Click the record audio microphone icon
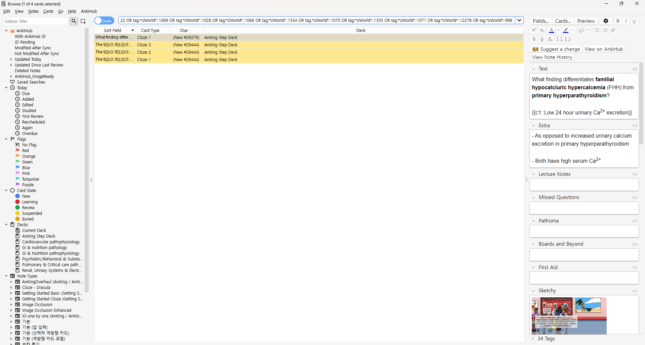645x345 pixels. point(542,39)
